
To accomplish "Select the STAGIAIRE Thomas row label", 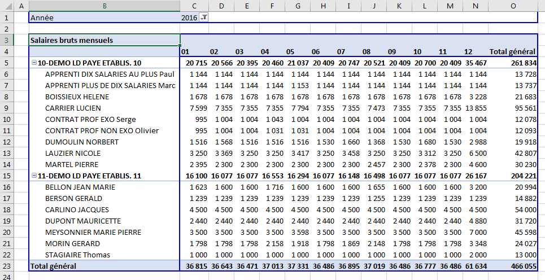I will click(77, 255).
